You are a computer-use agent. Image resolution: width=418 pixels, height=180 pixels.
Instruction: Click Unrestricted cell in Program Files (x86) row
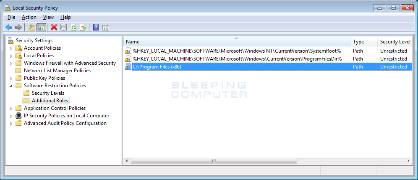point(394,67)
